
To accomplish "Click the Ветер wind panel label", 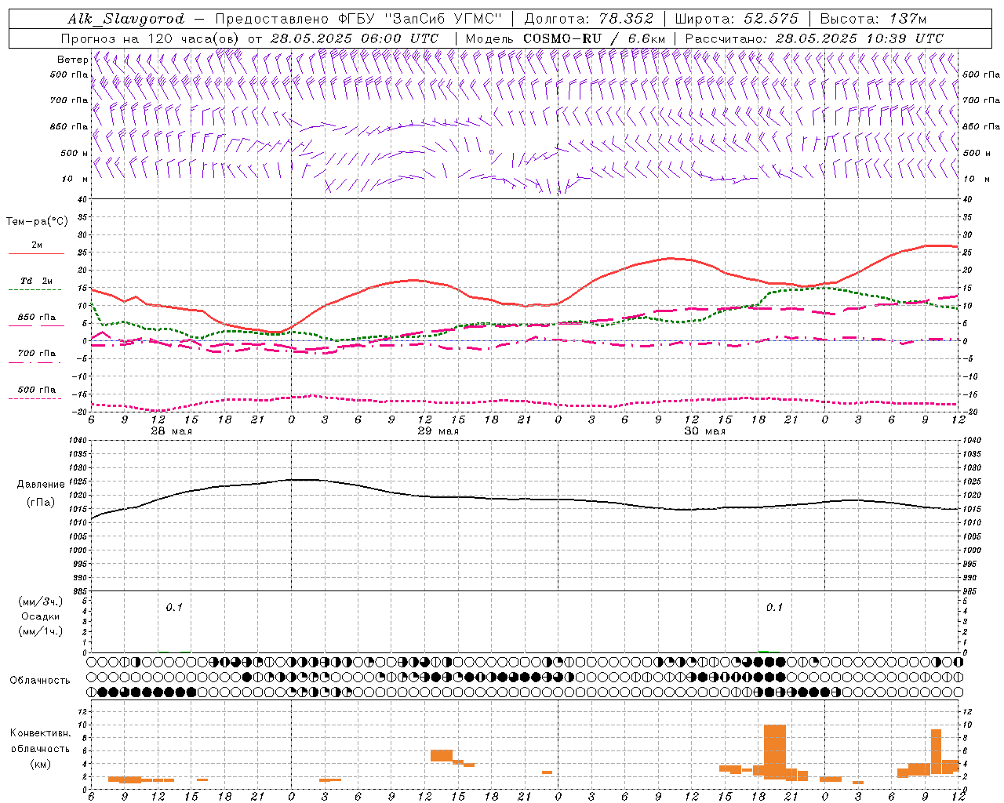I will (x=72, y=60).
